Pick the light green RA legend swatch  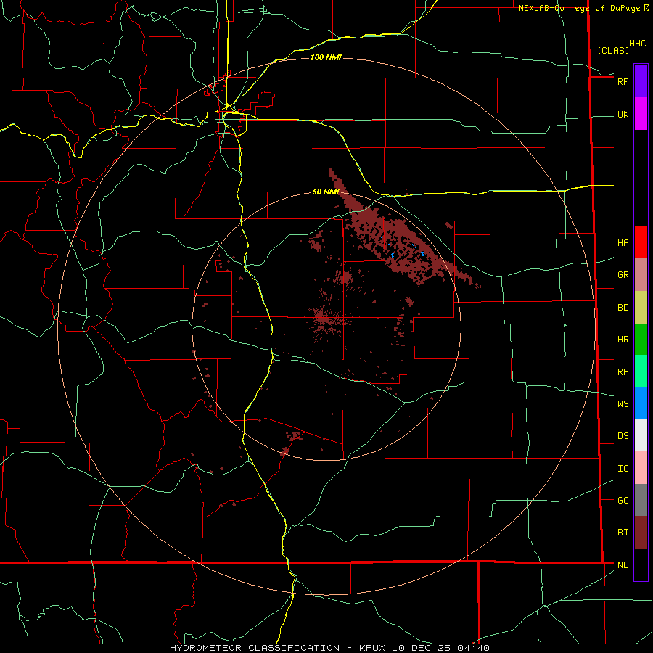[x=641, y=371]
